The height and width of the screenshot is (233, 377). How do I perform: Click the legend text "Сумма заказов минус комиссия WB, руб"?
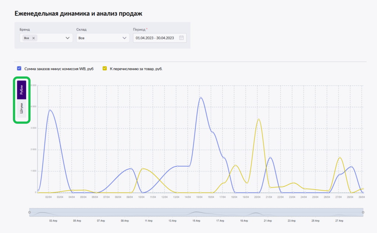point(59,68)
